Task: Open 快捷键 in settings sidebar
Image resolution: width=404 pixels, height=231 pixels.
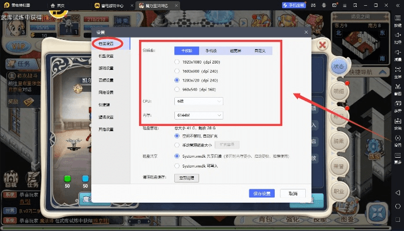Action: [x=104, y=105]
